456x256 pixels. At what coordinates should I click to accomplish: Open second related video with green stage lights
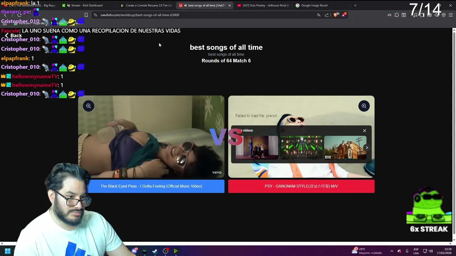pyautogui.click(x=301, y=147)
